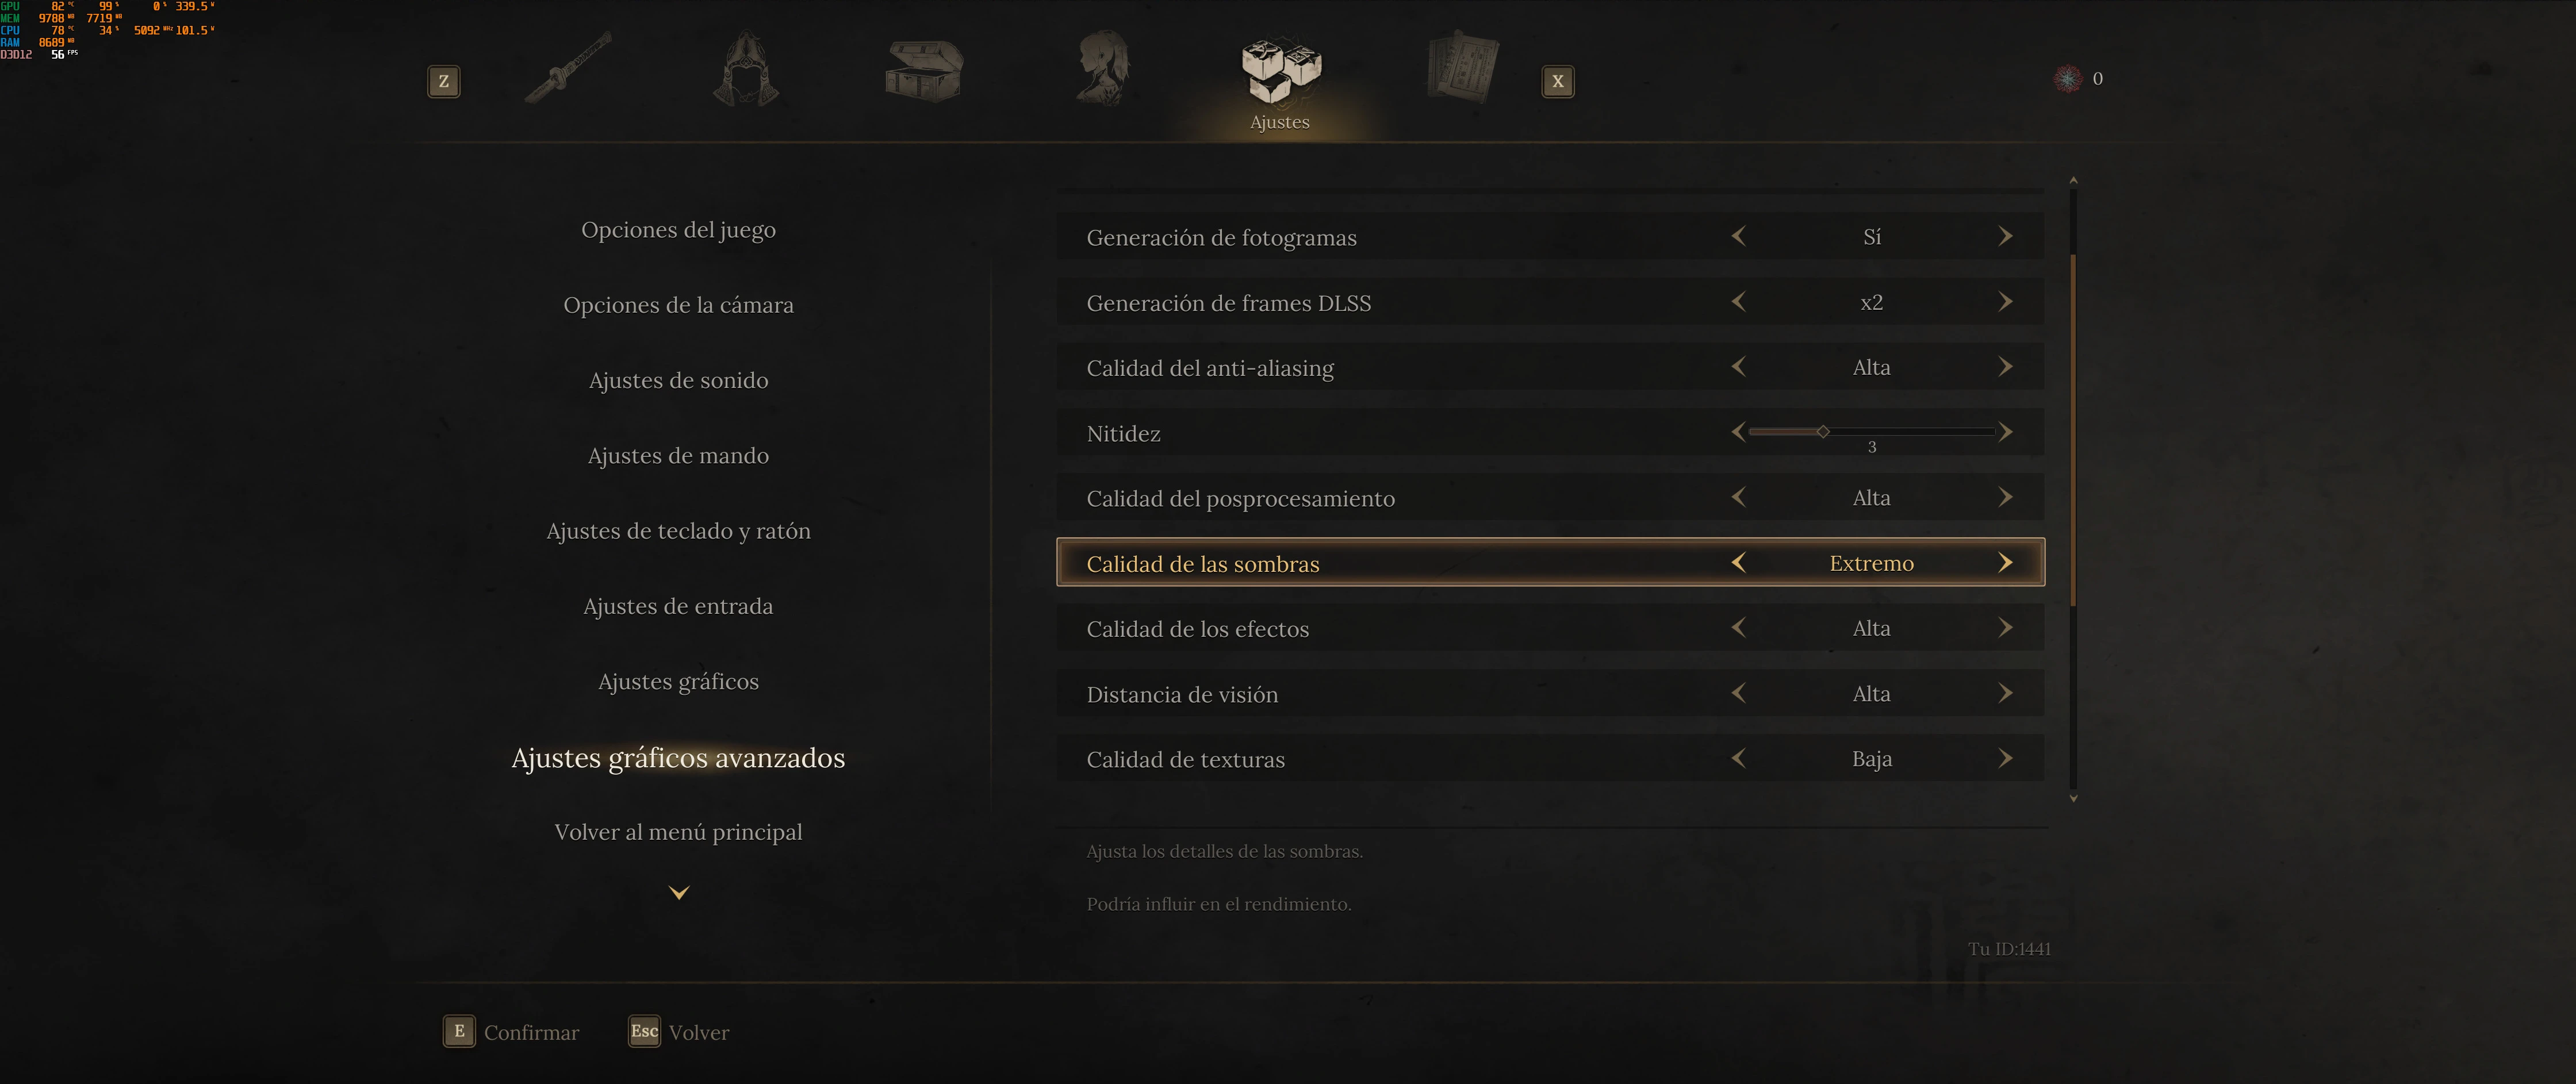Click the Z previous-tab key icon
2576x1084 pixels.
pos(444,81)
